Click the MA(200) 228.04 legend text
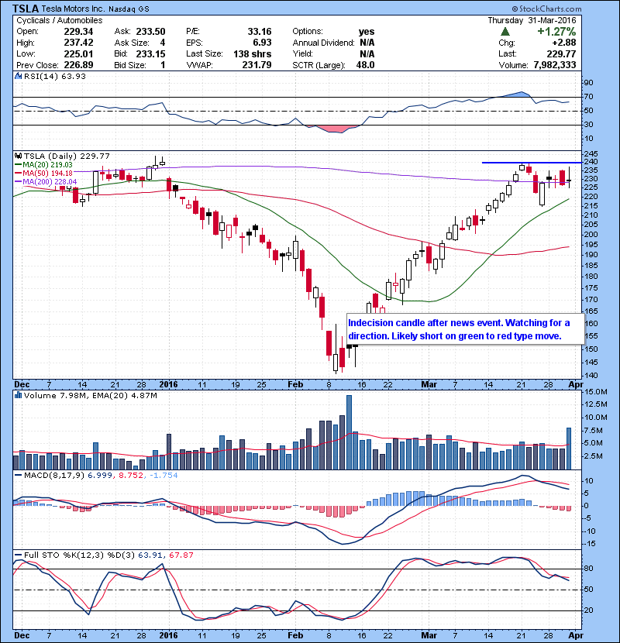 (x=50, y=181)
